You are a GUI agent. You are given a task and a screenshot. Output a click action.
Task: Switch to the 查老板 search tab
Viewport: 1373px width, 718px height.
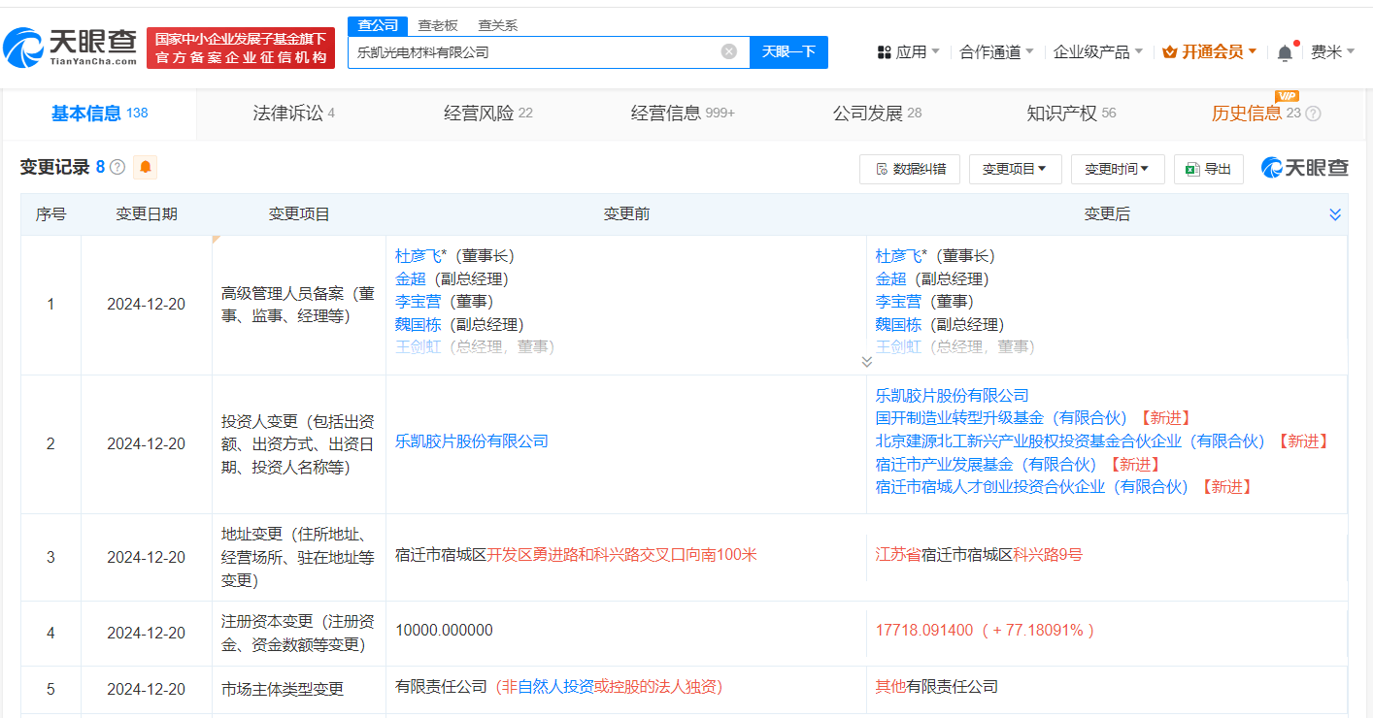point(437,25)
